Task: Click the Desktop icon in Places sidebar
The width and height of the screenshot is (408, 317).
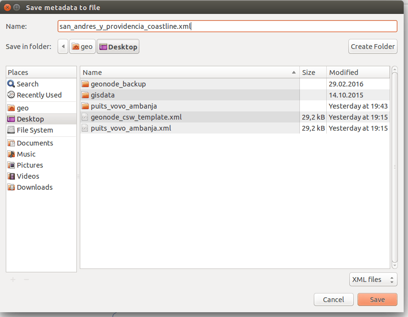Action: point(11,119)
